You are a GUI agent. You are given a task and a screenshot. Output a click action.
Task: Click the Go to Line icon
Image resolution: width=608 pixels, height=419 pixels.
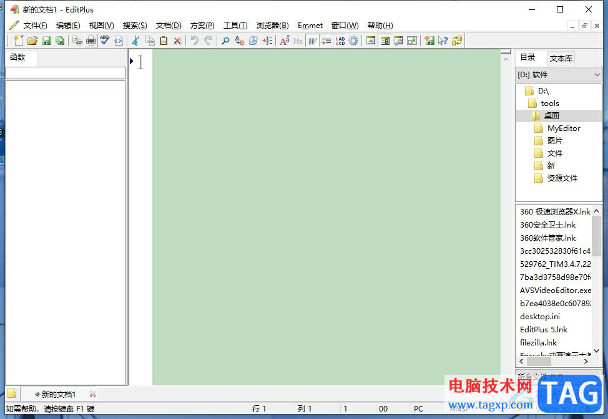[x=267, y=41]
